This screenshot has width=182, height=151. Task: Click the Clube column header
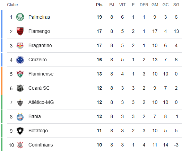(x=12, y=5)
